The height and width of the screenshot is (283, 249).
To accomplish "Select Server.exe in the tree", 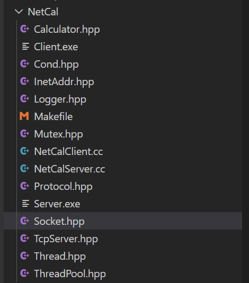I will [57, 204].
